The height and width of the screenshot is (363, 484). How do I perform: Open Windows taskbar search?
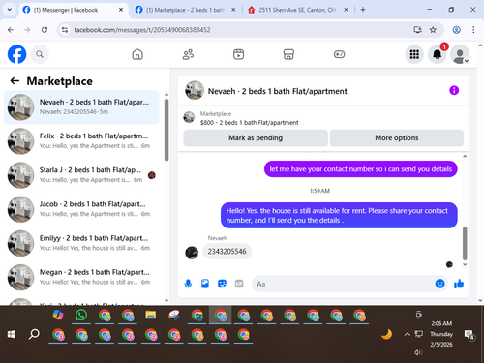coord(34,334)
